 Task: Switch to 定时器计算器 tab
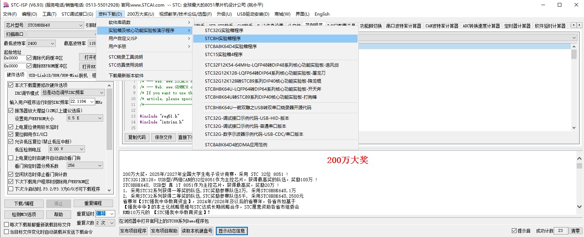pos(517,26)
